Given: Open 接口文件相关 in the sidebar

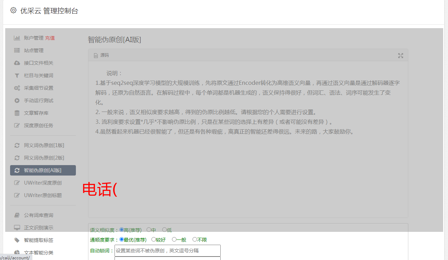Looking at the screenshot, I should coord(39,63).
